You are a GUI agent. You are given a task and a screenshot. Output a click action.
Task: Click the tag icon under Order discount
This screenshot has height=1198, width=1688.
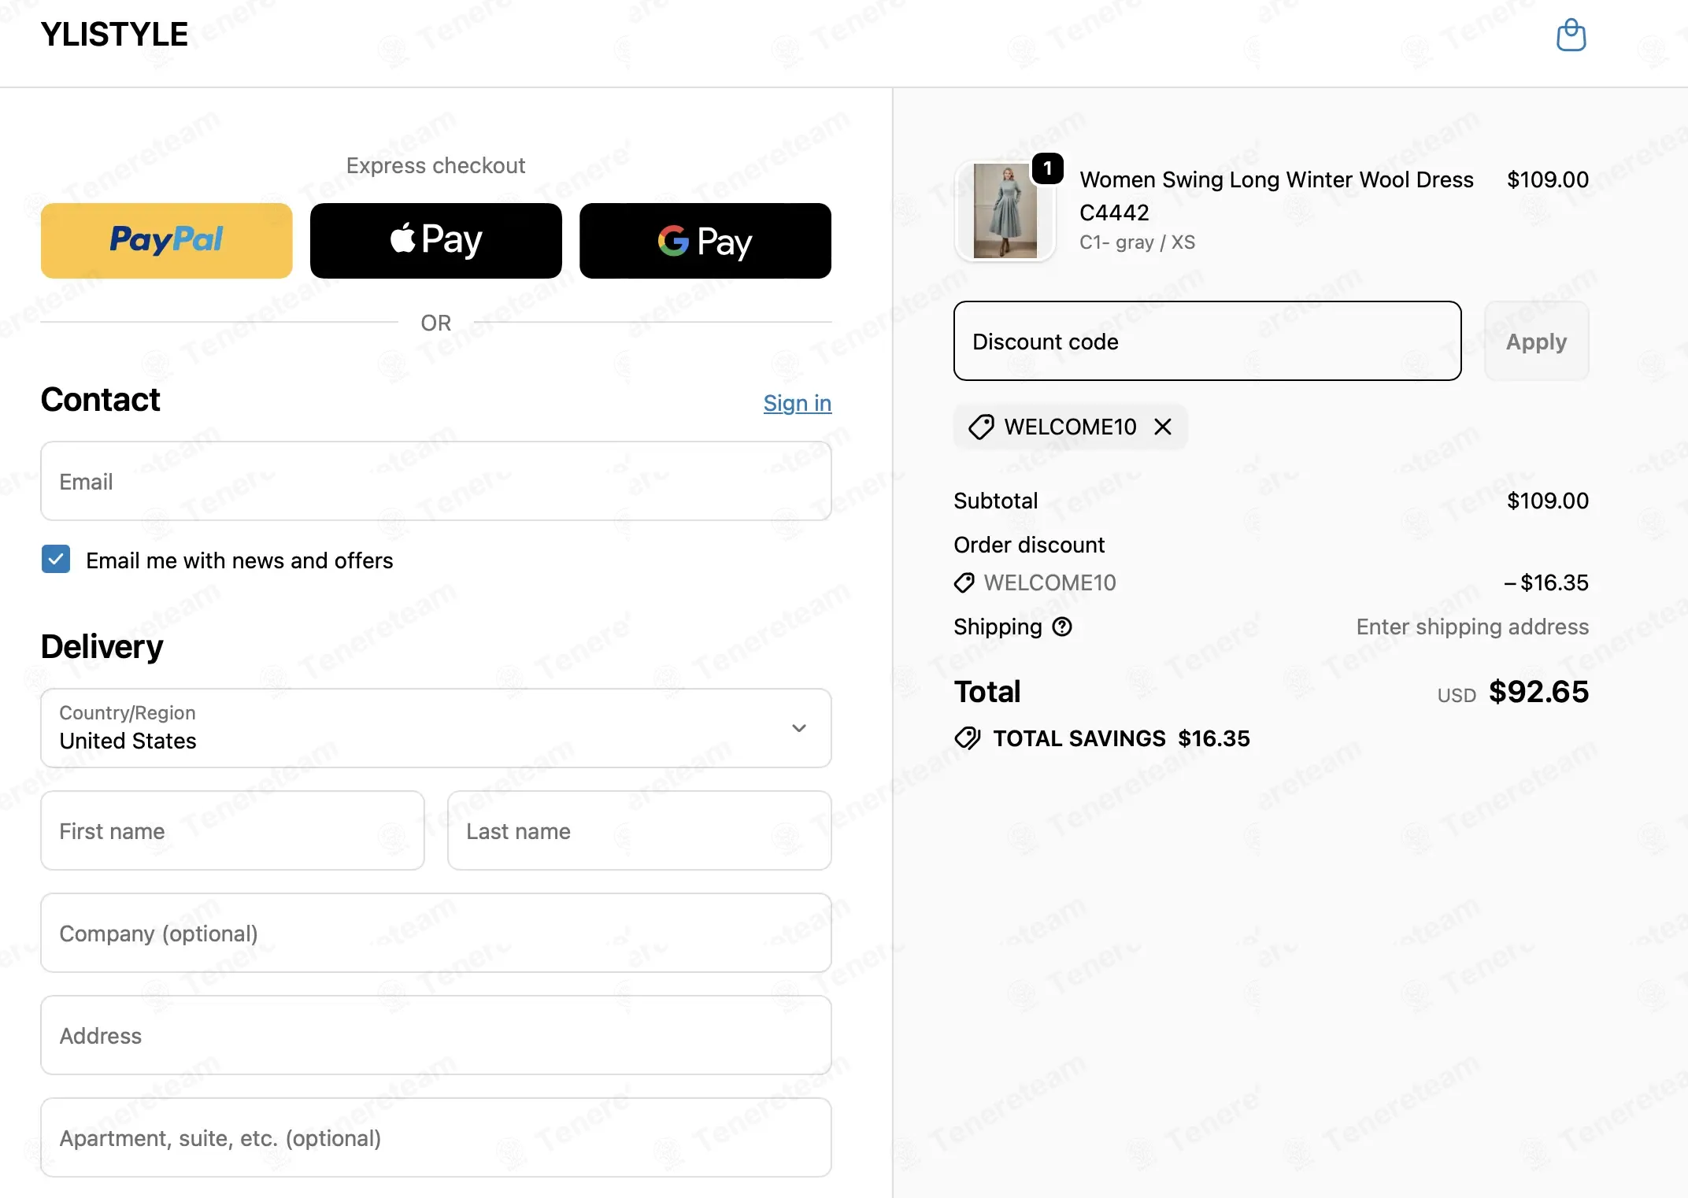coord(964,582)
